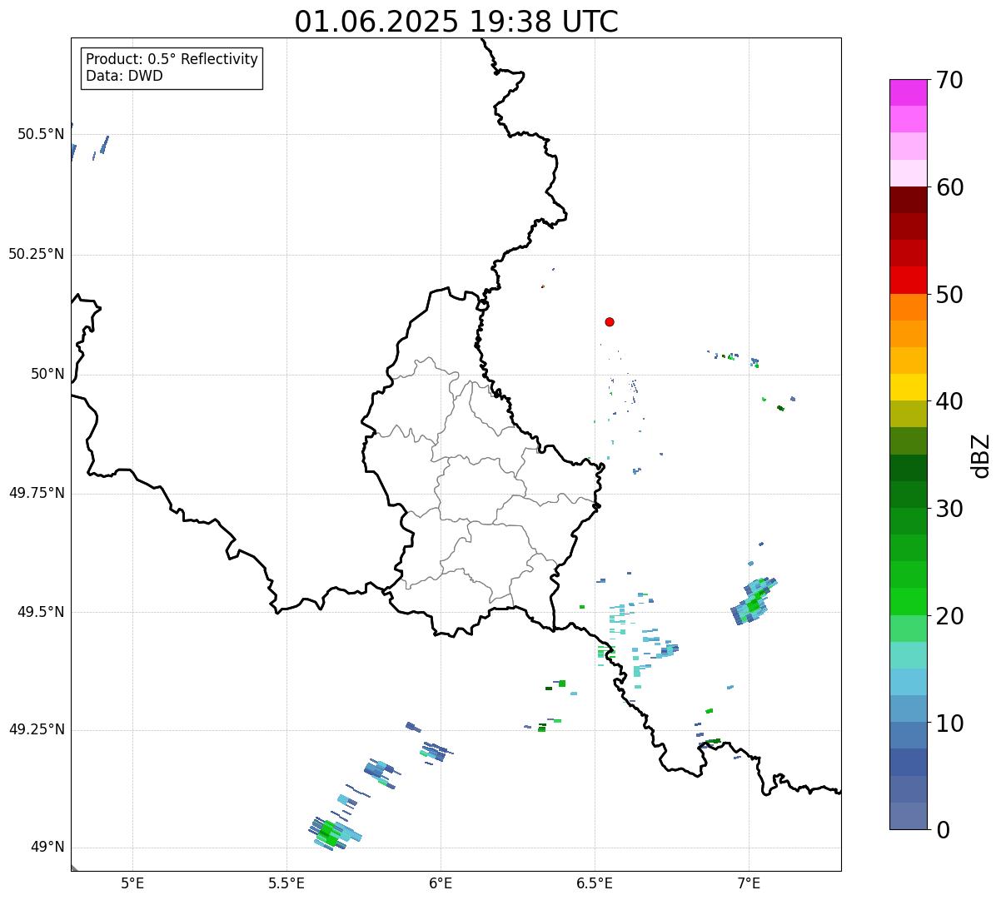Click the yellow colorbar swatch above 40

coord(908,387)
